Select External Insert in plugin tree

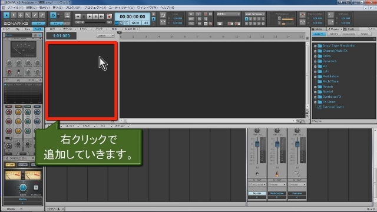pos(333,107)
